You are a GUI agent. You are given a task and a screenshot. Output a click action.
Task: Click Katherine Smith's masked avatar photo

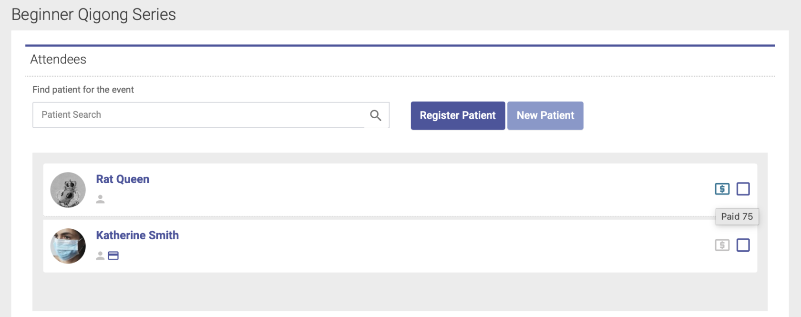[68, 246]
